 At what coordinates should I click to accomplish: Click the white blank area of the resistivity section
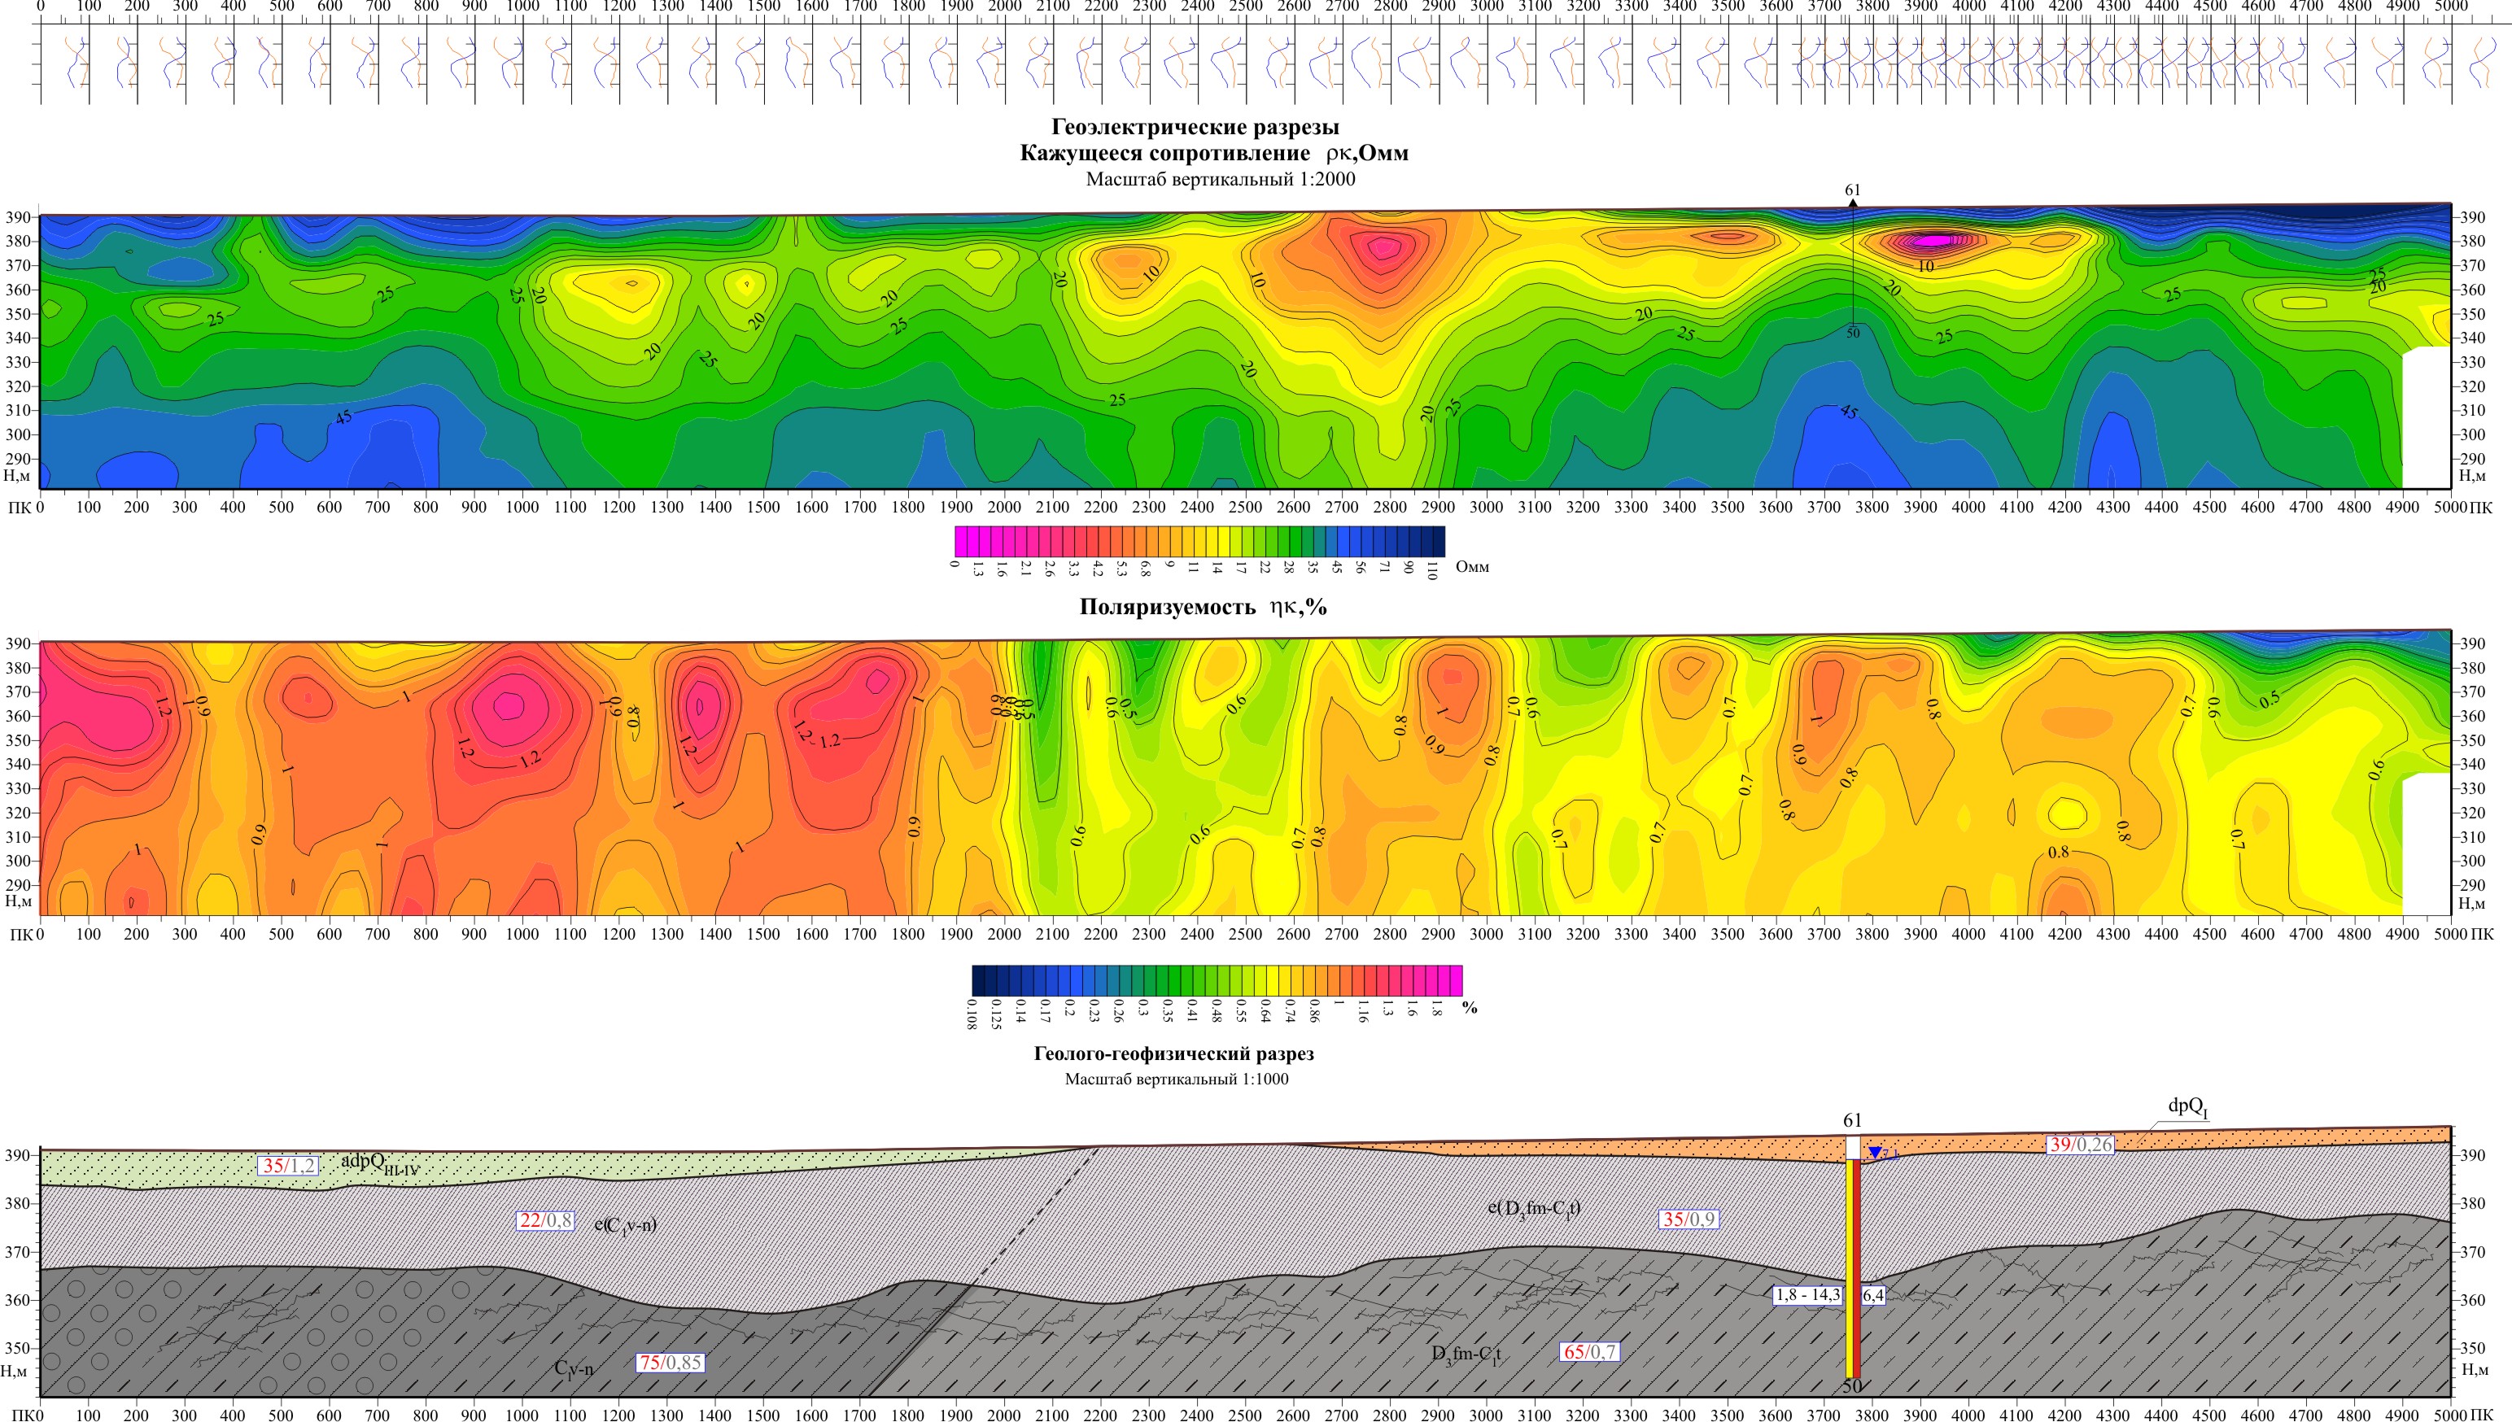click(x=2426, y=417)
